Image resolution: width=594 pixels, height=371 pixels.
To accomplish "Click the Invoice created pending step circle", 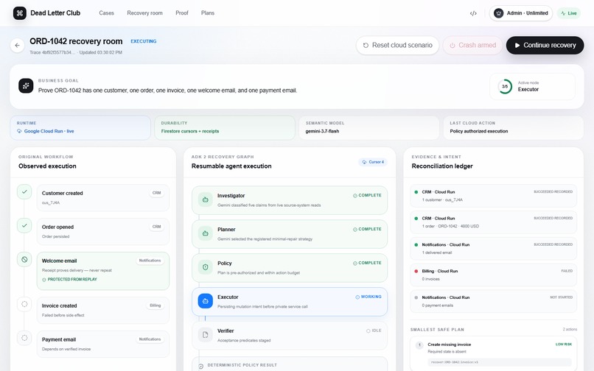I will click(24, 304).
